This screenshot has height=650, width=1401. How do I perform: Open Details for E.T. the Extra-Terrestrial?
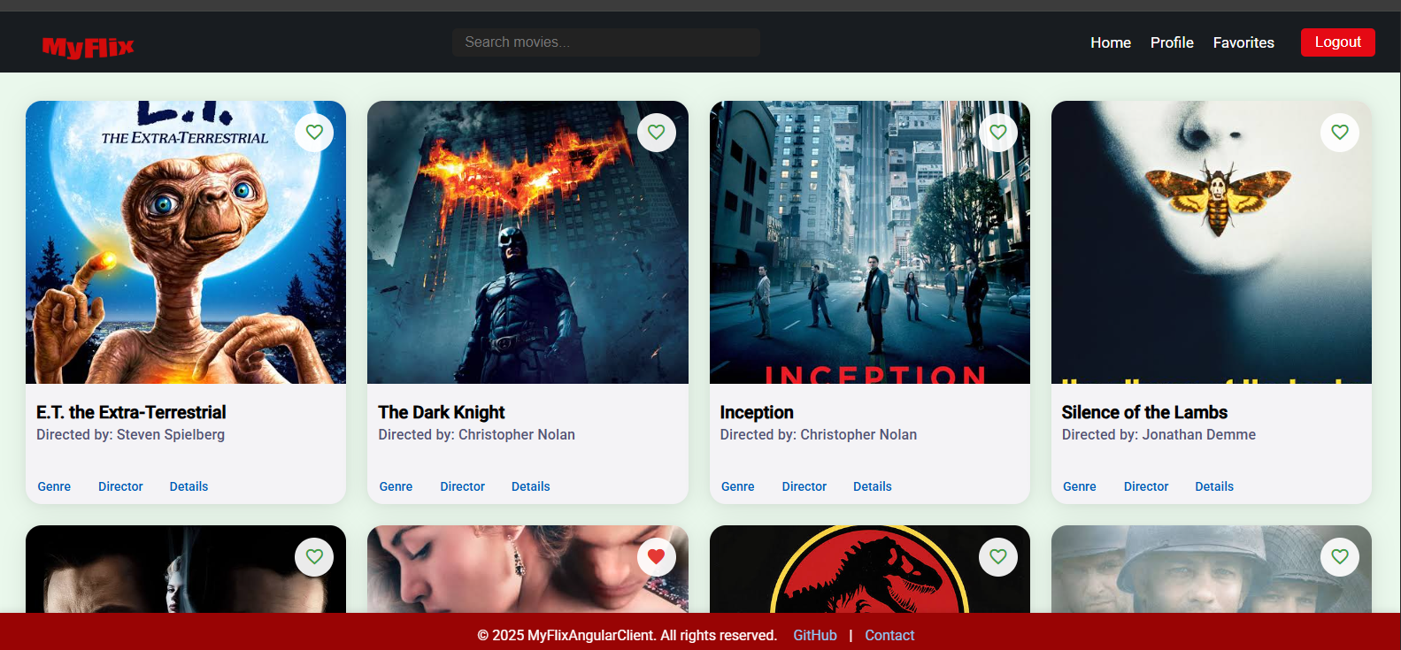189,486
